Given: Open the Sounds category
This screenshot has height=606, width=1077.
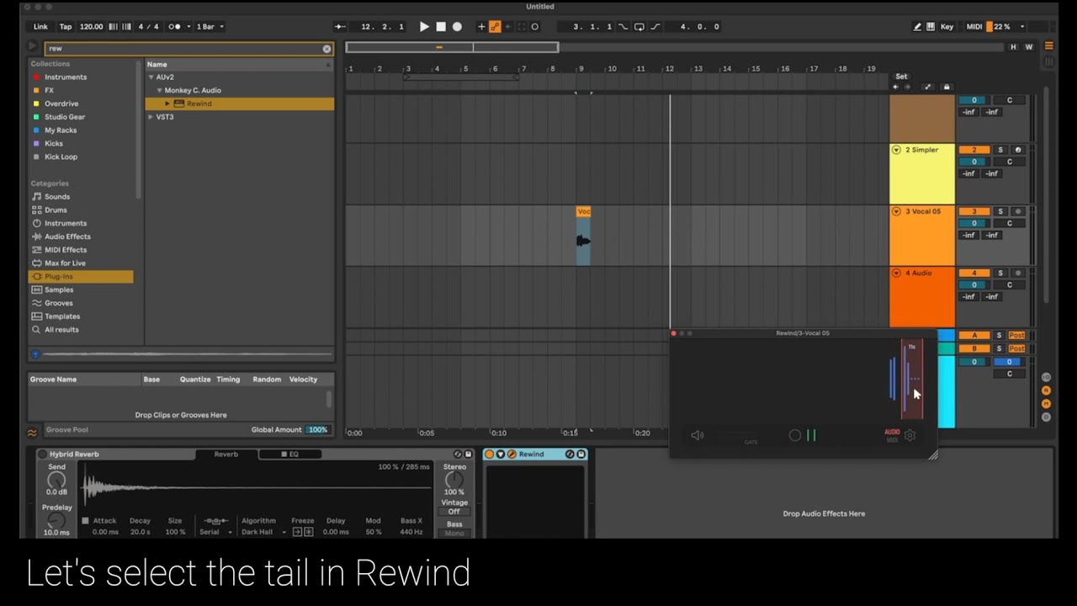Looking at the screenshot, I should pos(57,197).
